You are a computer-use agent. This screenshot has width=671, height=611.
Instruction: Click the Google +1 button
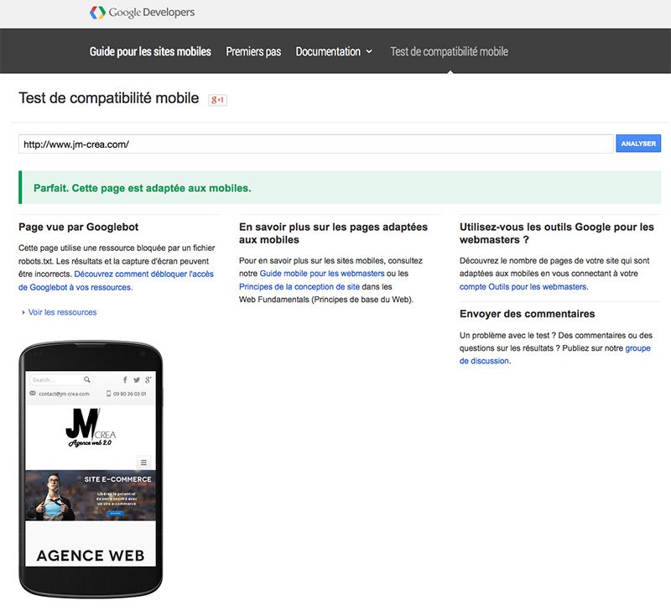coord(217,100)
